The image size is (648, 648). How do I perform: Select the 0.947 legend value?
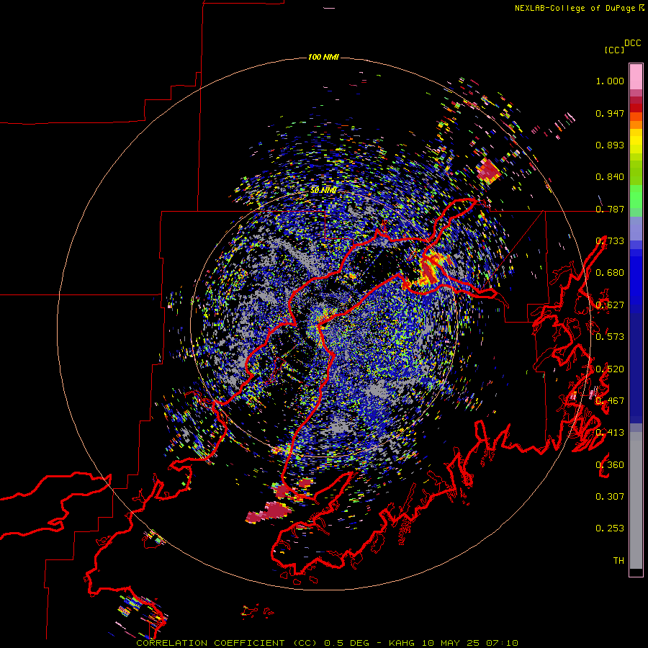click(610, 113)
